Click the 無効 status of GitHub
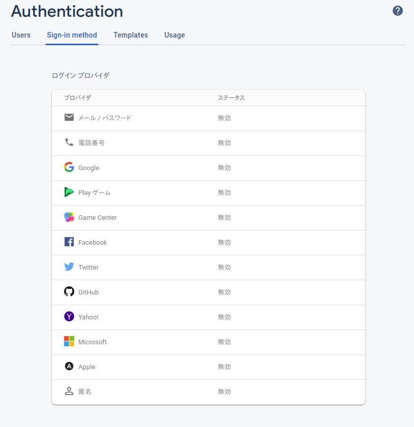Image resolution: width=414 pixels, height=427 pixels. [224, 292]
